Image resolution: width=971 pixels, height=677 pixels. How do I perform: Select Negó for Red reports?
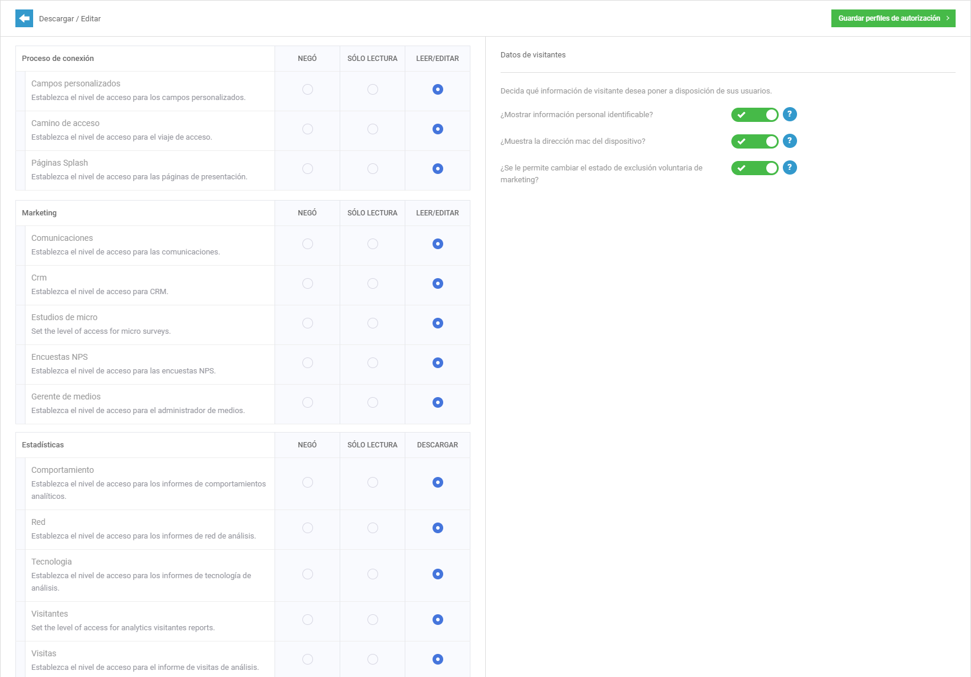pos(308,528)
